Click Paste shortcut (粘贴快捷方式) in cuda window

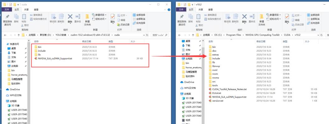tap(38, 19)
